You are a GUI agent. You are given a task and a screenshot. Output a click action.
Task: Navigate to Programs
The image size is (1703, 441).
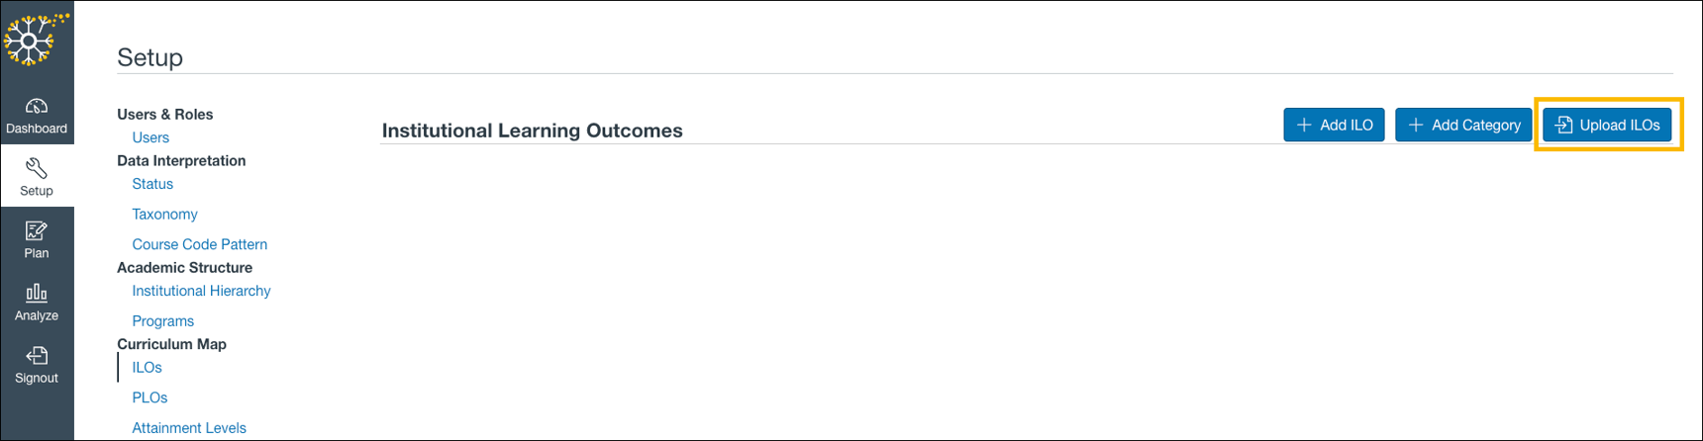[162, 321]
